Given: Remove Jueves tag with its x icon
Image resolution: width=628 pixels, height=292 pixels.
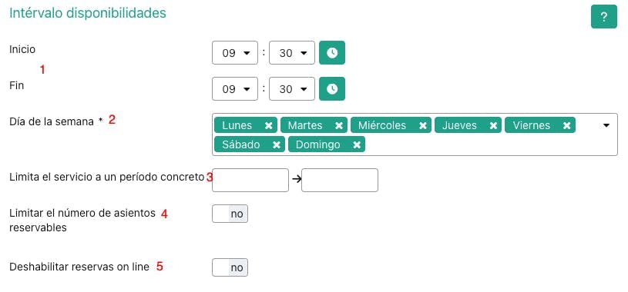Looking at the screenshot, I should point(493,125).
